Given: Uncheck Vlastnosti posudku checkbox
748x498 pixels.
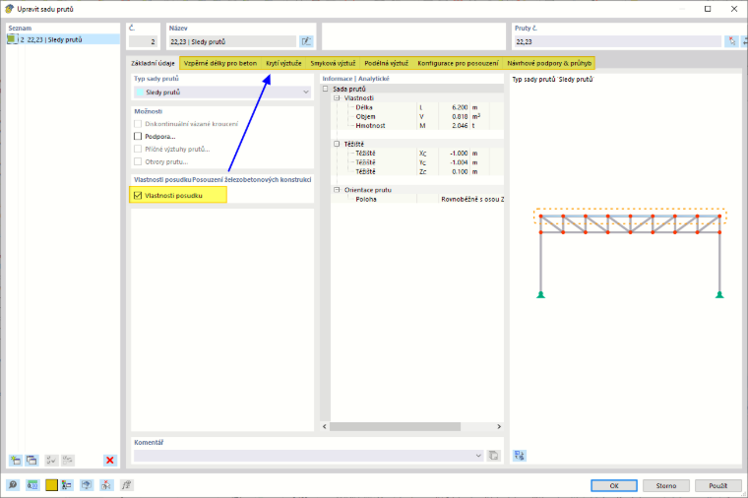Looking at the screenshot, I should 138,196.
